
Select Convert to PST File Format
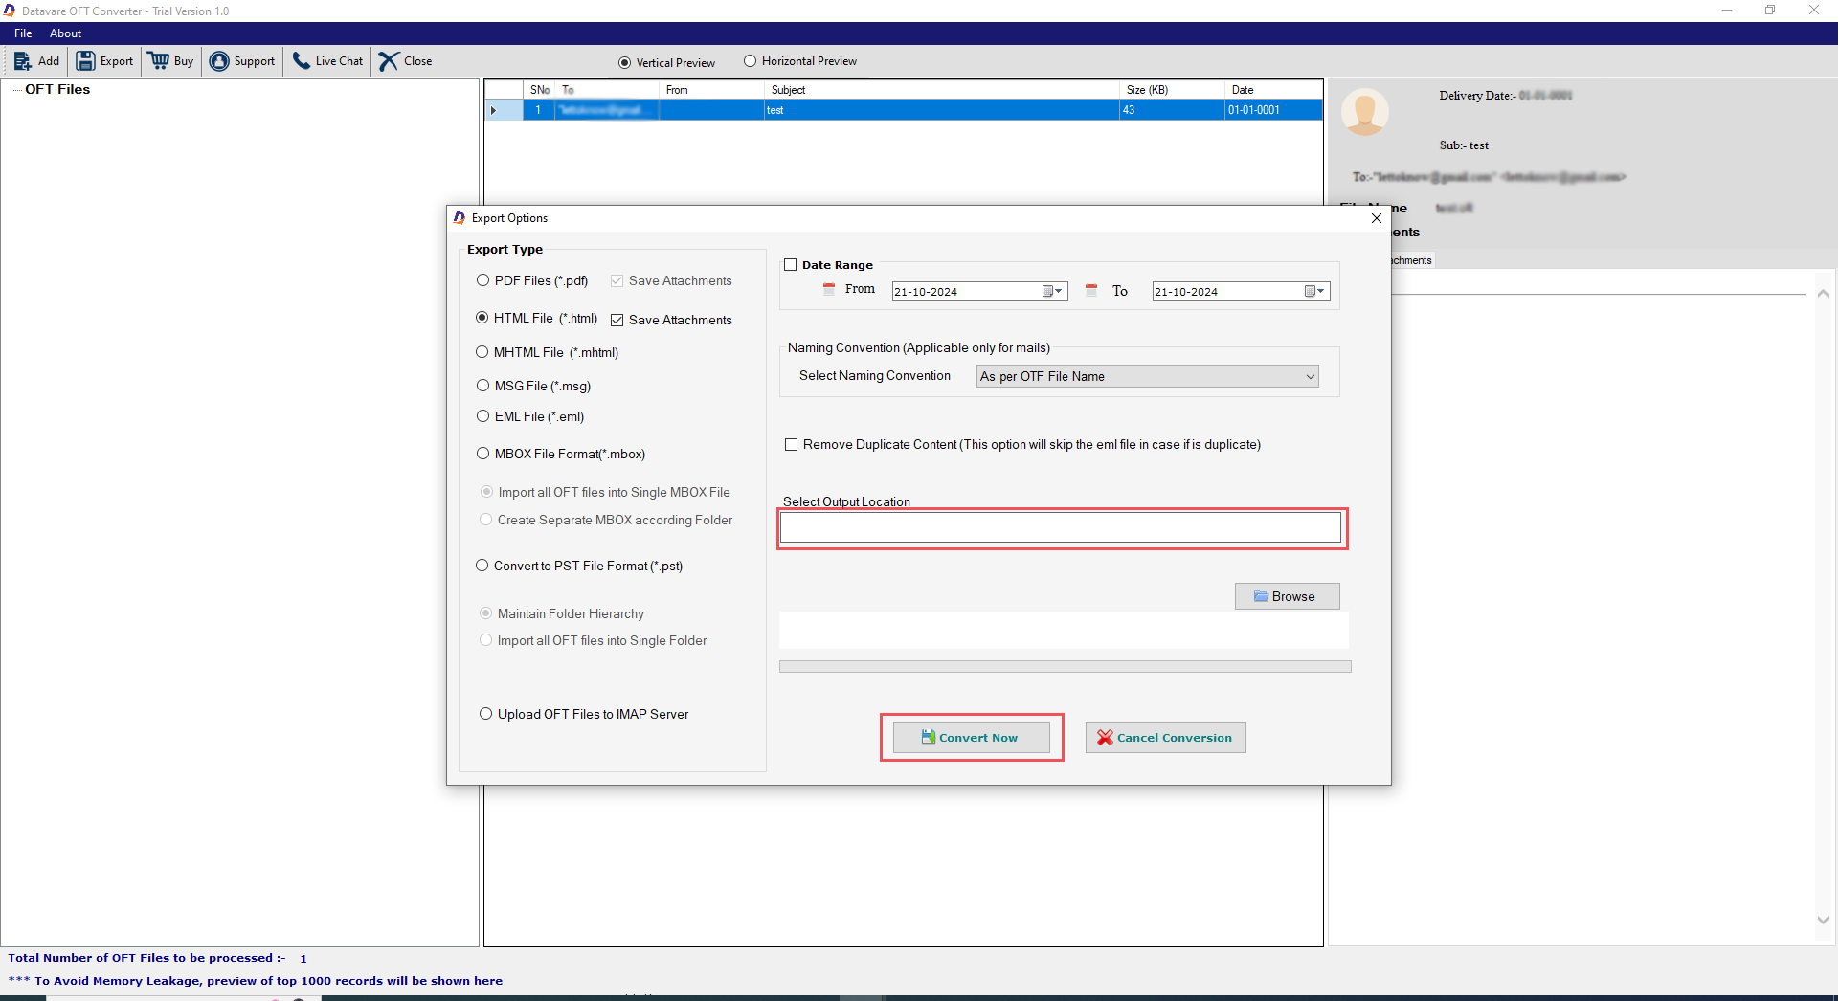(x=482, y=566)
